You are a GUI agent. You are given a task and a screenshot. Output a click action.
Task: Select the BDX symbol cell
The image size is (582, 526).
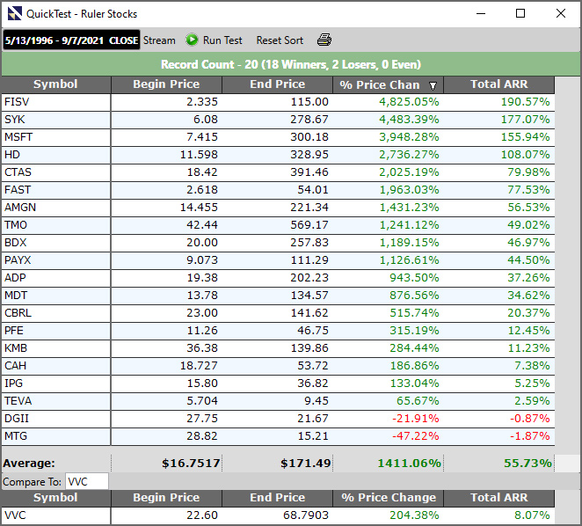[55, 243]
